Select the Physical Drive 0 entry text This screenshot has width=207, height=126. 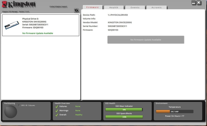pos(31,19)
